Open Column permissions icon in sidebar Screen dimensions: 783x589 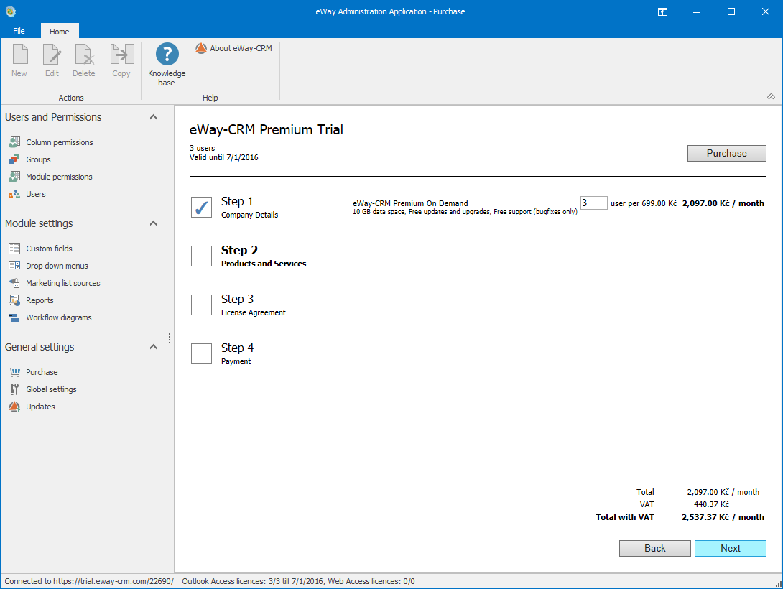14,142
